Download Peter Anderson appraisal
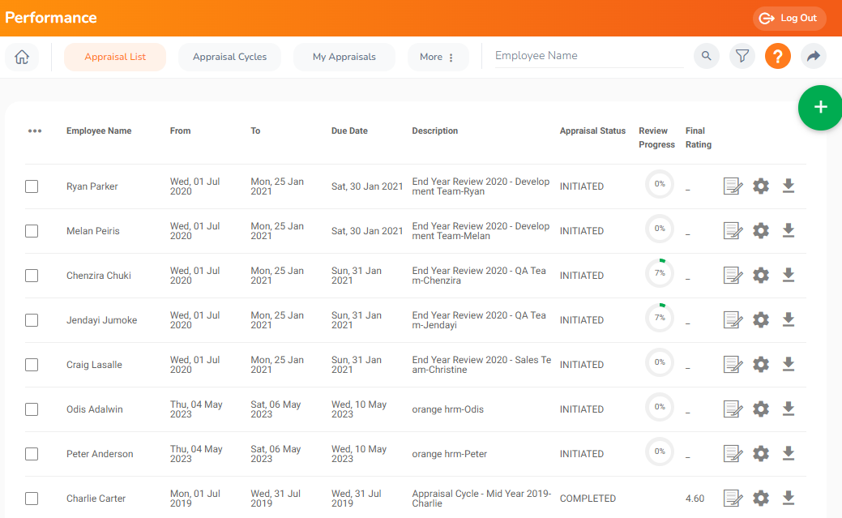Image resolution: width=842 pixels, height=518 pixels. click(789, 454)
